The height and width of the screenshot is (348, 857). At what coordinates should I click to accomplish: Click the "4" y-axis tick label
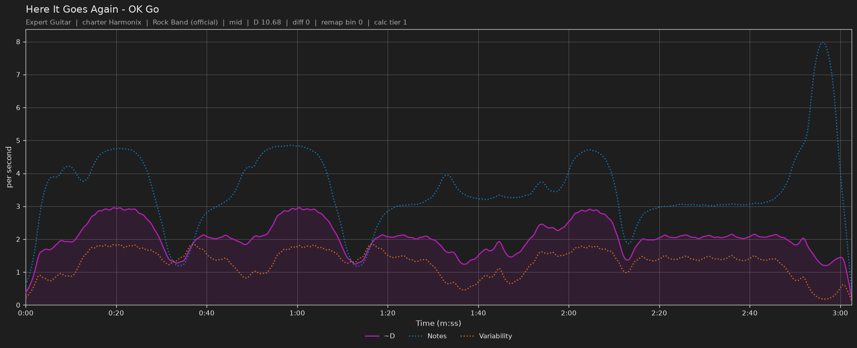point(18,174)
